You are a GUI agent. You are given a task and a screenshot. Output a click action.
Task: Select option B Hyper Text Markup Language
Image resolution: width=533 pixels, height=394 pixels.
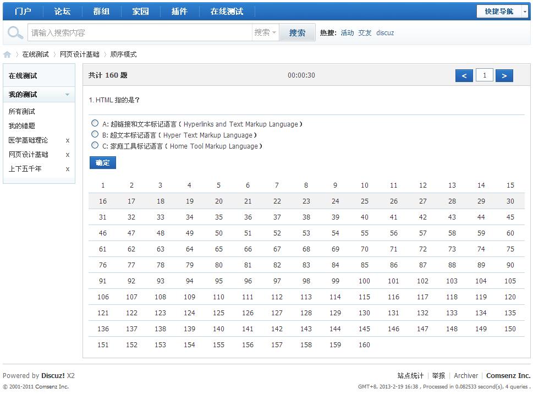pos(95,134)
